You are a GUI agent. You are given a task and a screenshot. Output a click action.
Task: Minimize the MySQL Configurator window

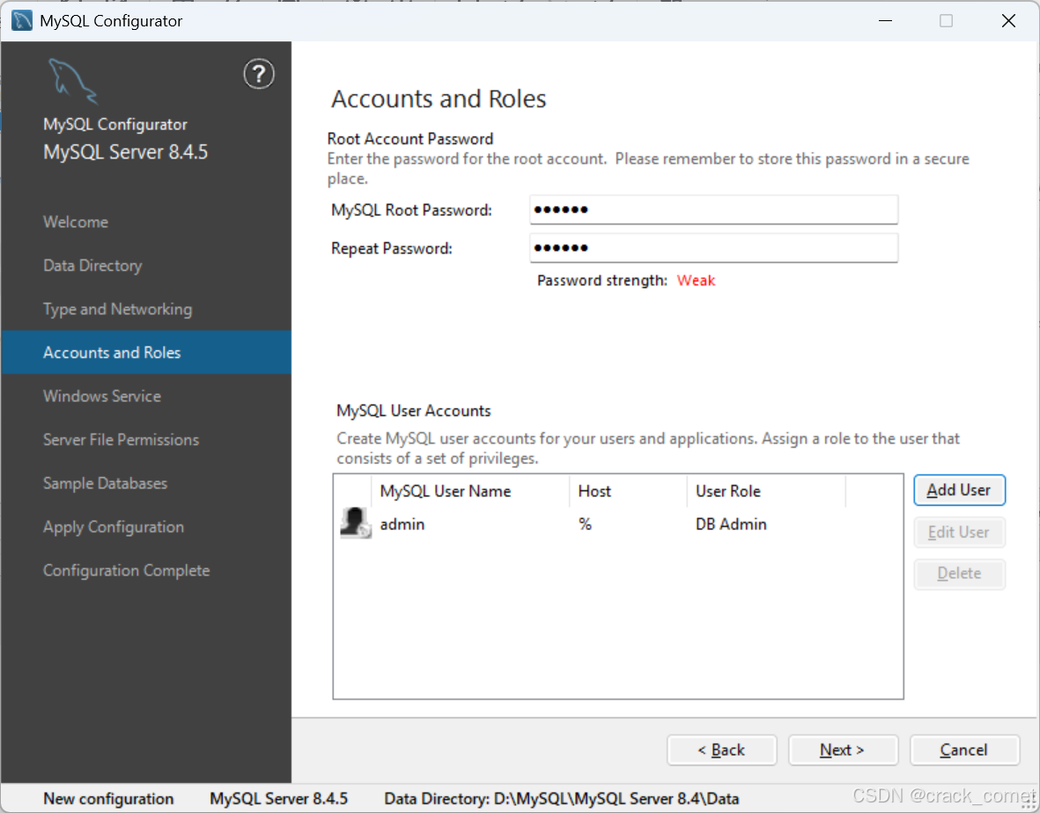[x=886, y=20]
